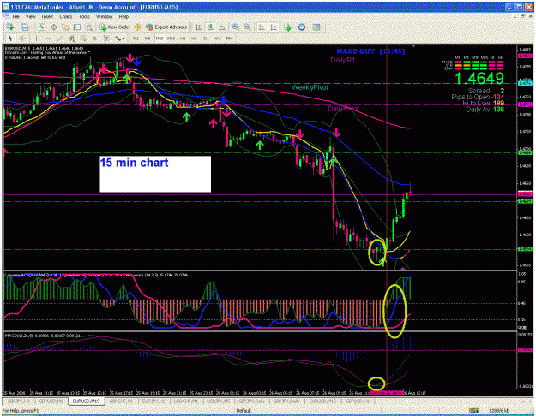Select the Vertical Line tool
The image size is (536, 416).
pos(36,39)
